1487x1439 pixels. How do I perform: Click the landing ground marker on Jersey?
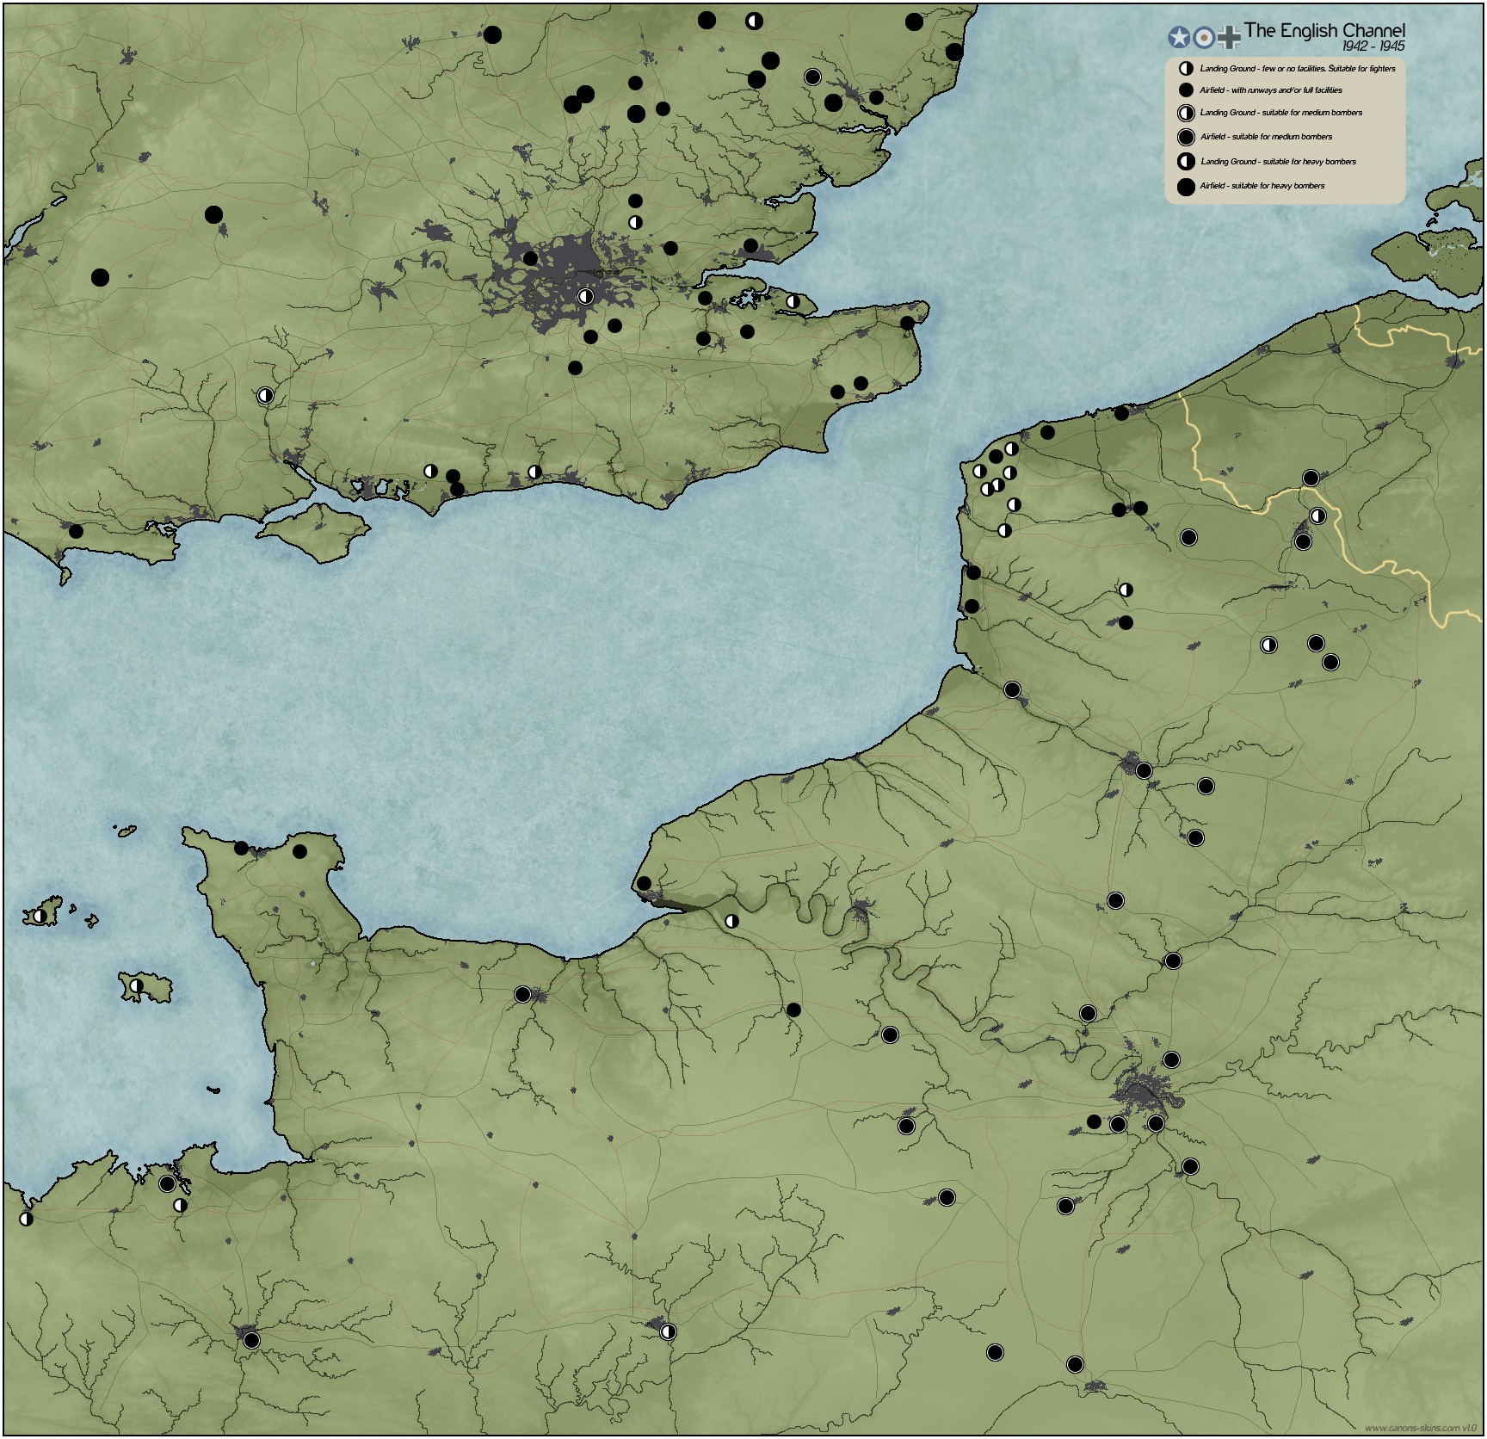136,985
